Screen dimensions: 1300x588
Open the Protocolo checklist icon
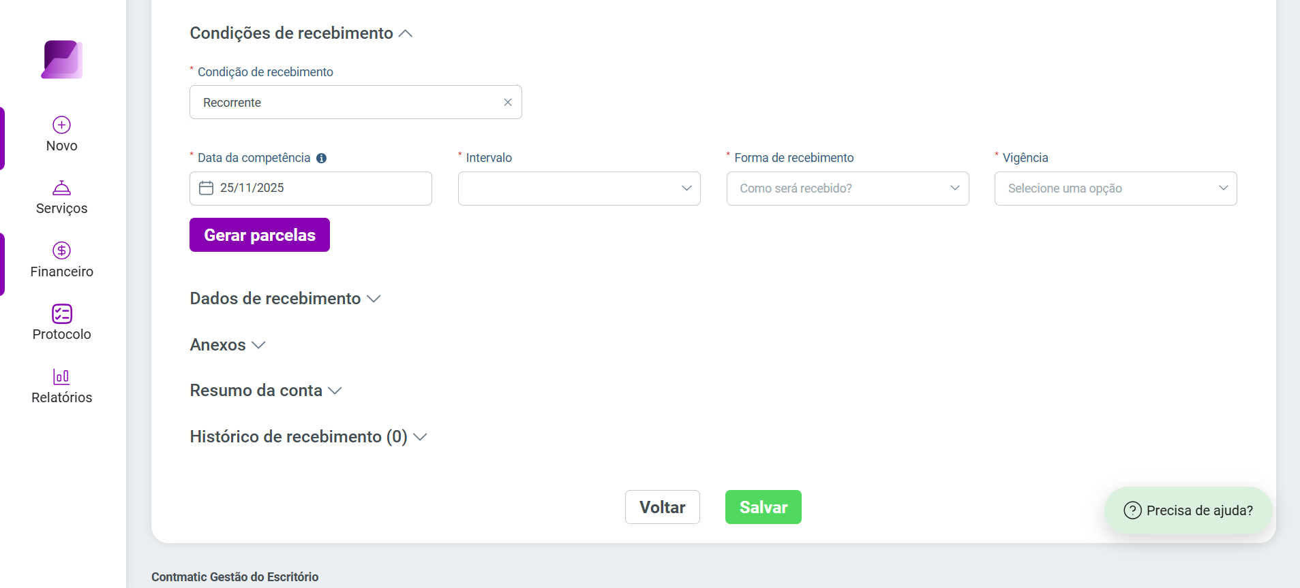(62, 313)
